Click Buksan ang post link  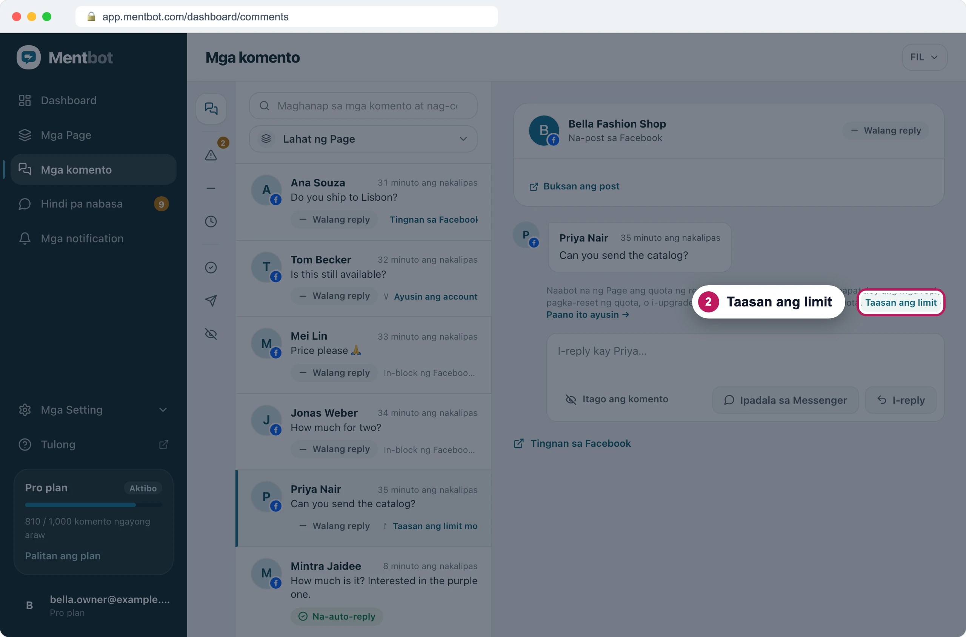tap(574, 186)
